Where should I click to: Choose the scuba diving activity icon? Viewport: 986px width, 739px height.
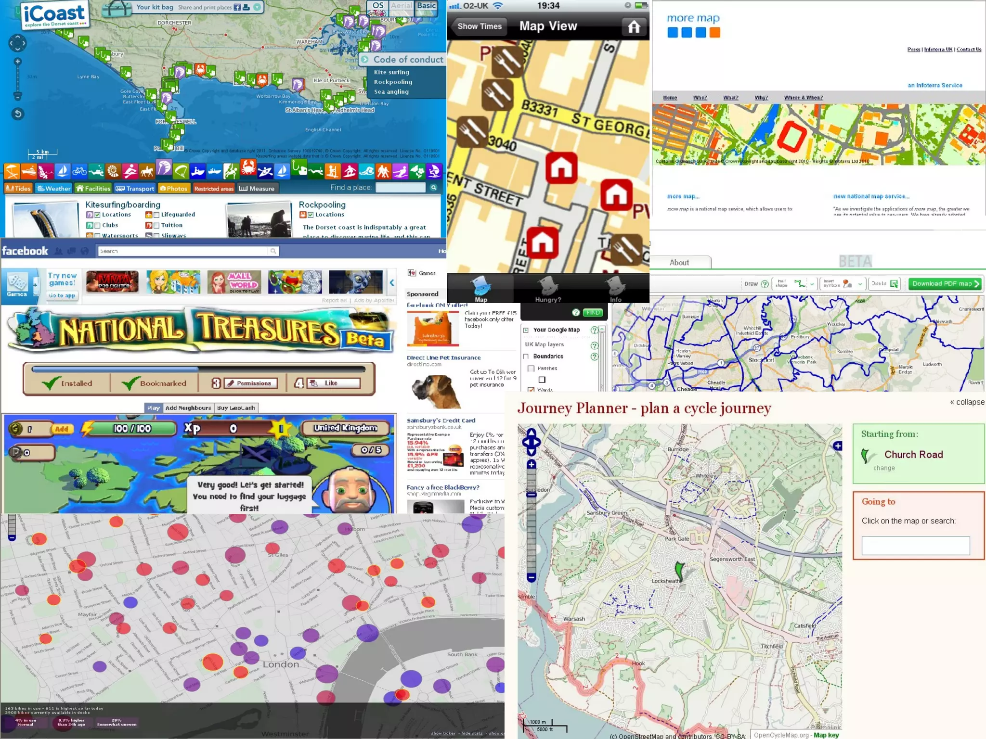[96, 171]
